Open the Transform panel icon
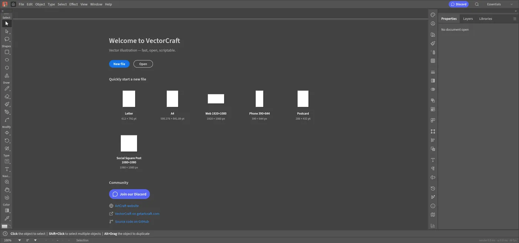This screenshot has width=519, height=243. coord(433,132)
